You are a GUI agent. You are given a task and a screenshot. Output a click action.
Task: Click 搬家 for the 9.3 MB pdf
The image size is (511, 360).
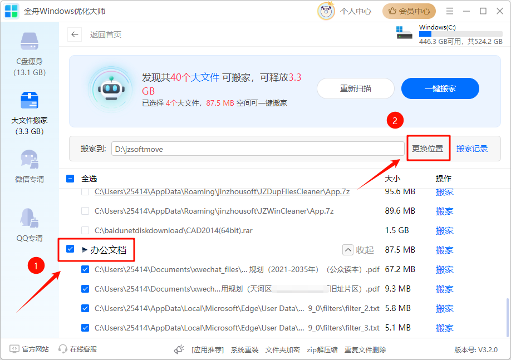[445, 289]
